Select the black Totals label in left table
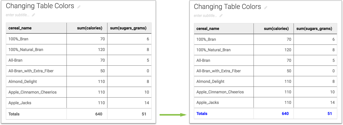This screenshot has width=343, height=125. pos(14,114)
